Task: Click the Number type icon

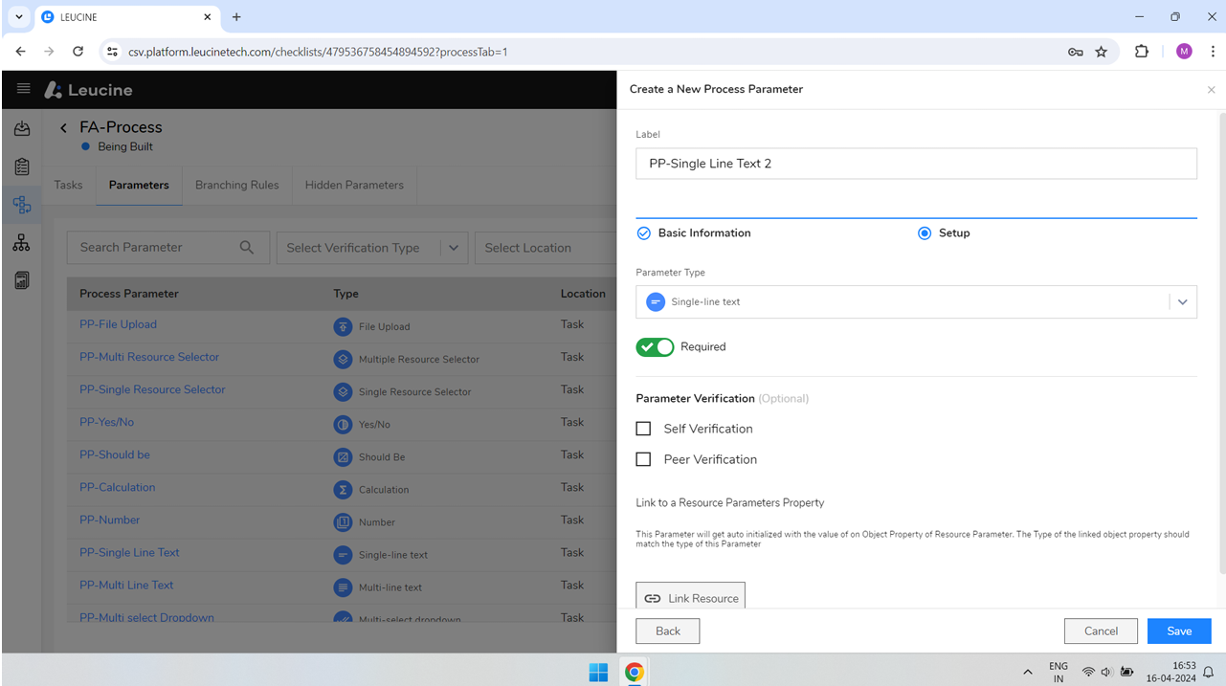Action: [x=343, y=521]
